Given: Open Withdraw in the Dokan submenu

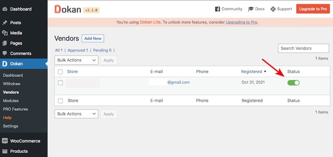Looking at the screenshot, I should [x=12, y=84].
